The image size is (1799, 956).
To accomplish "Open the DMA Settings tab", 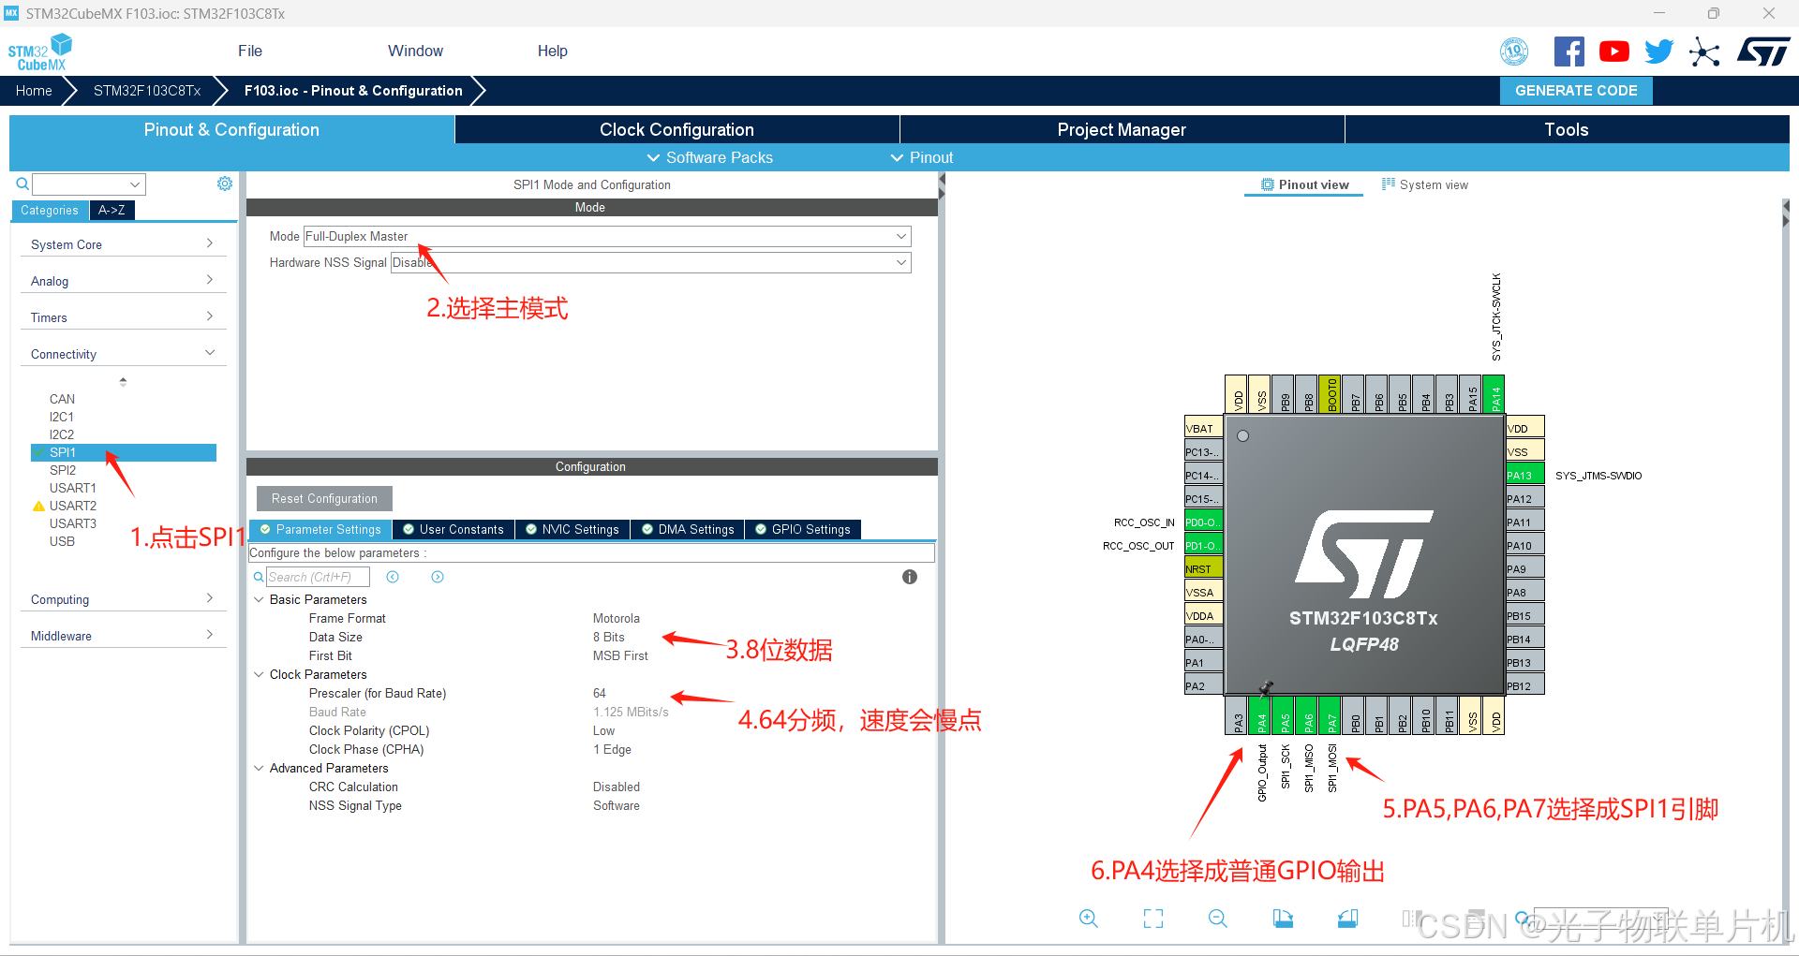I will (688, 529).
